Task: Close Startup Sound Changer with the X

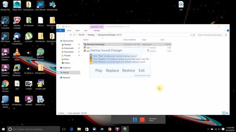Action: coord(148,51)
